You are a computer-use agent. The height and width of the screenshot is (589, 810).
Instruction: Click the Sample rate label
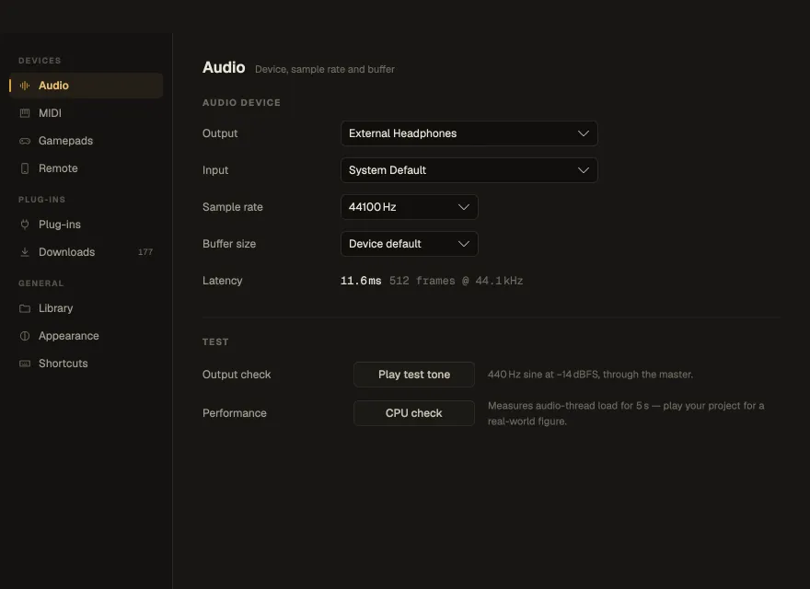233,207
